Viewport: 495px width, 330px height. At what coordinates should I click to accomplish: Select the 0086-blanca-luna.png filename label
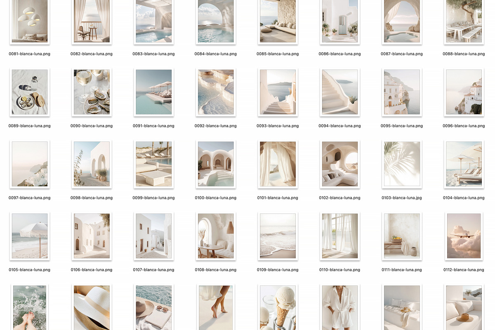coord(339,54)
